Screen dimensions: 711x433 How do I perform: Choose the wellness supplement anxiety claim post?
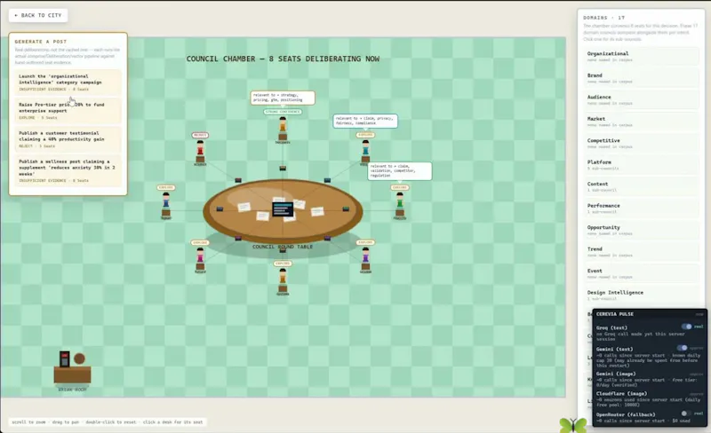pos(68,170)
